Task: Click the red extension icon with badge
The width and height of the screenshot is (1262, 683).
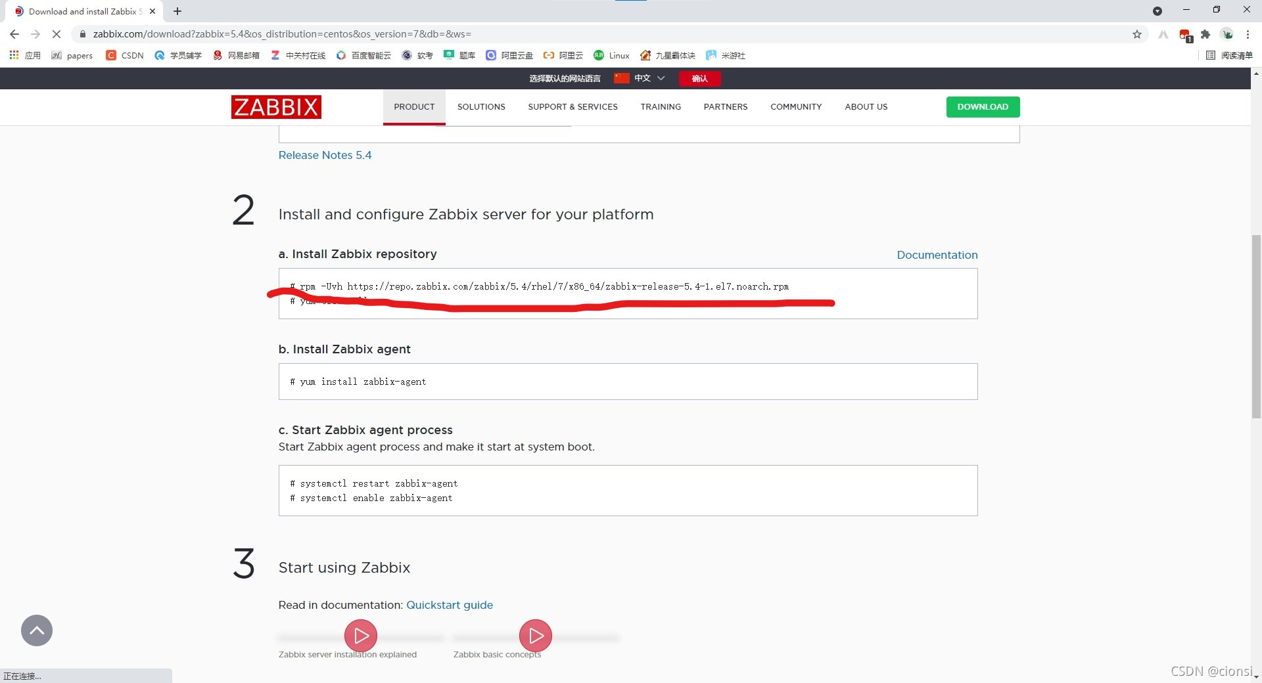Action: click(x=1185, y=35)
